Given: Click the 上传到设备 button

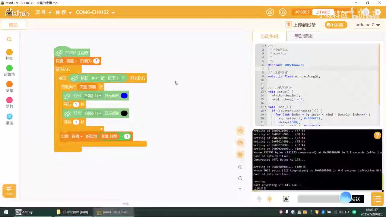Looking at the screenshot, I should (301, 25).
